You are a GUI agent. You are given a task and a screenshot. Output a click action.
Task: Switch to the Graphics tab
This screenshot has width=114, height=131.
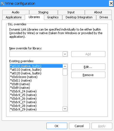point(53,17)
